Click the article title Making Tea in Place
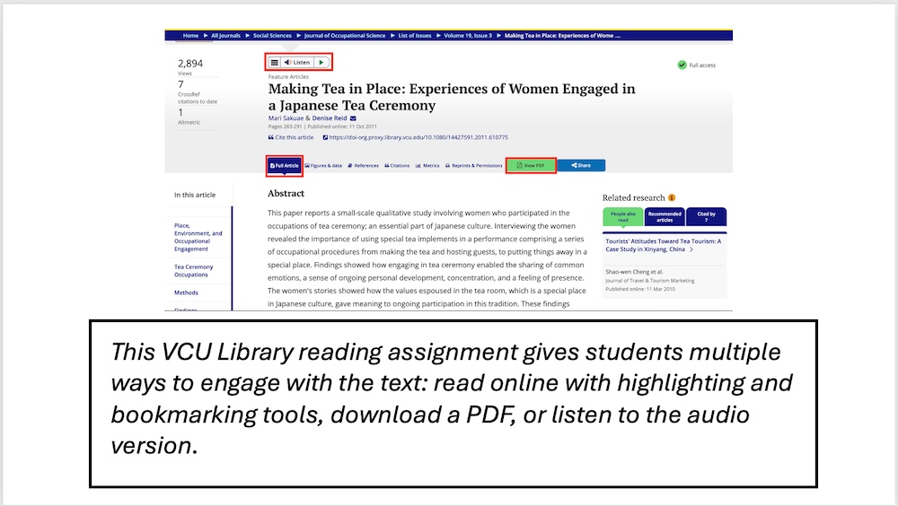Image resolution: width=898 pixels, height=506 pixels. (x=452, y=97)
